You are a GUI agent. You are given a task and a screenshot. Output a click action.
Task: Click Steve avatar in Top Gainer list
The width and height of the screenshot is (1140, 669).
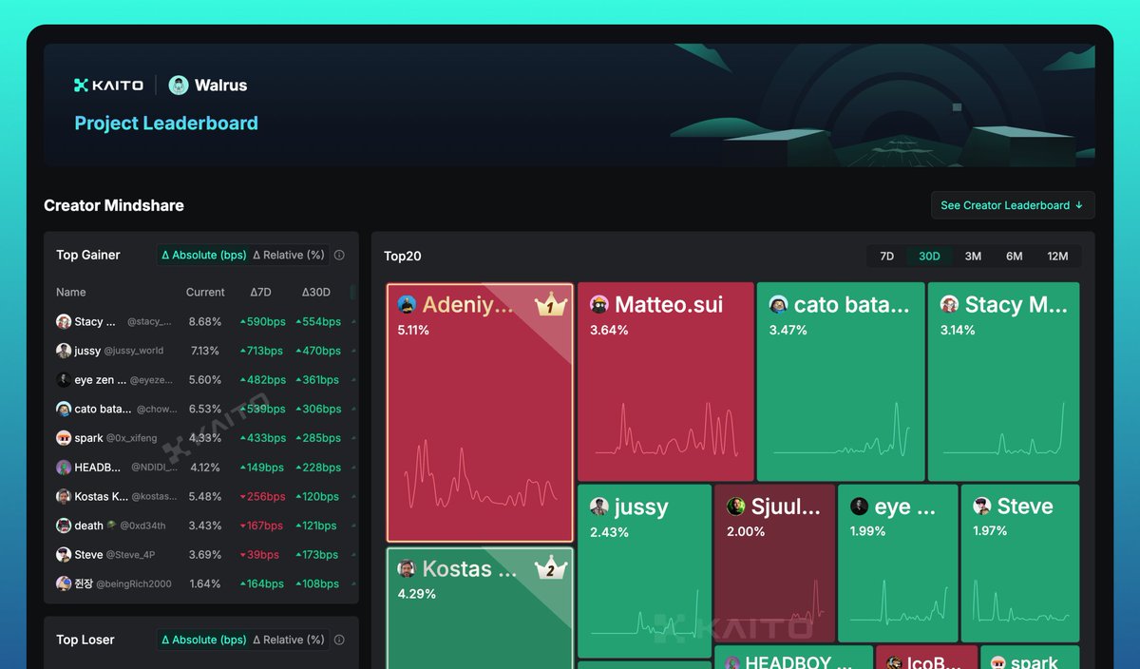pyautogui.click(x=64, y=555)
